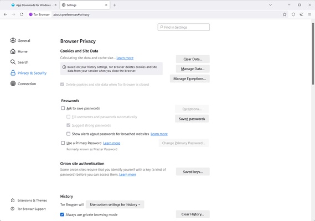315x221 pixels.
Task: Bookmark this page with the star icon
Action: pyautogui.click(x=285, y=14)
